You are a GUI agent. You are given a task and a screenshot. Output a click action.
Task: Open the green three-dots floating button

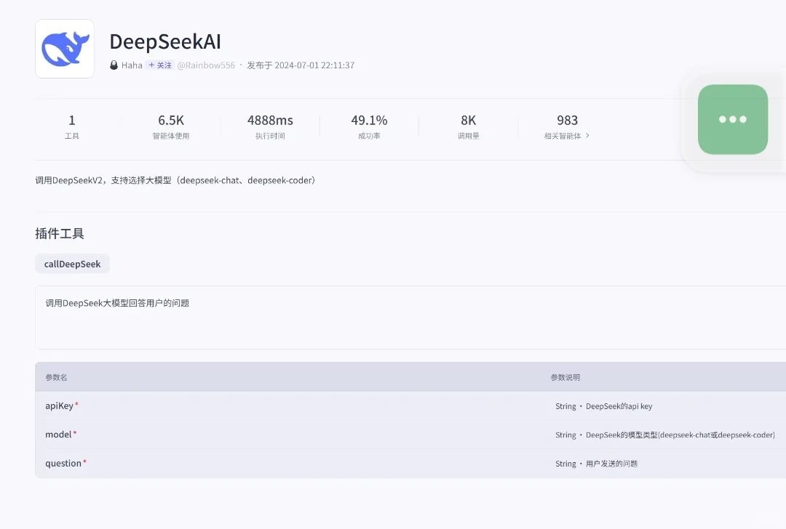pyautogui.click(x=733, y=119)
